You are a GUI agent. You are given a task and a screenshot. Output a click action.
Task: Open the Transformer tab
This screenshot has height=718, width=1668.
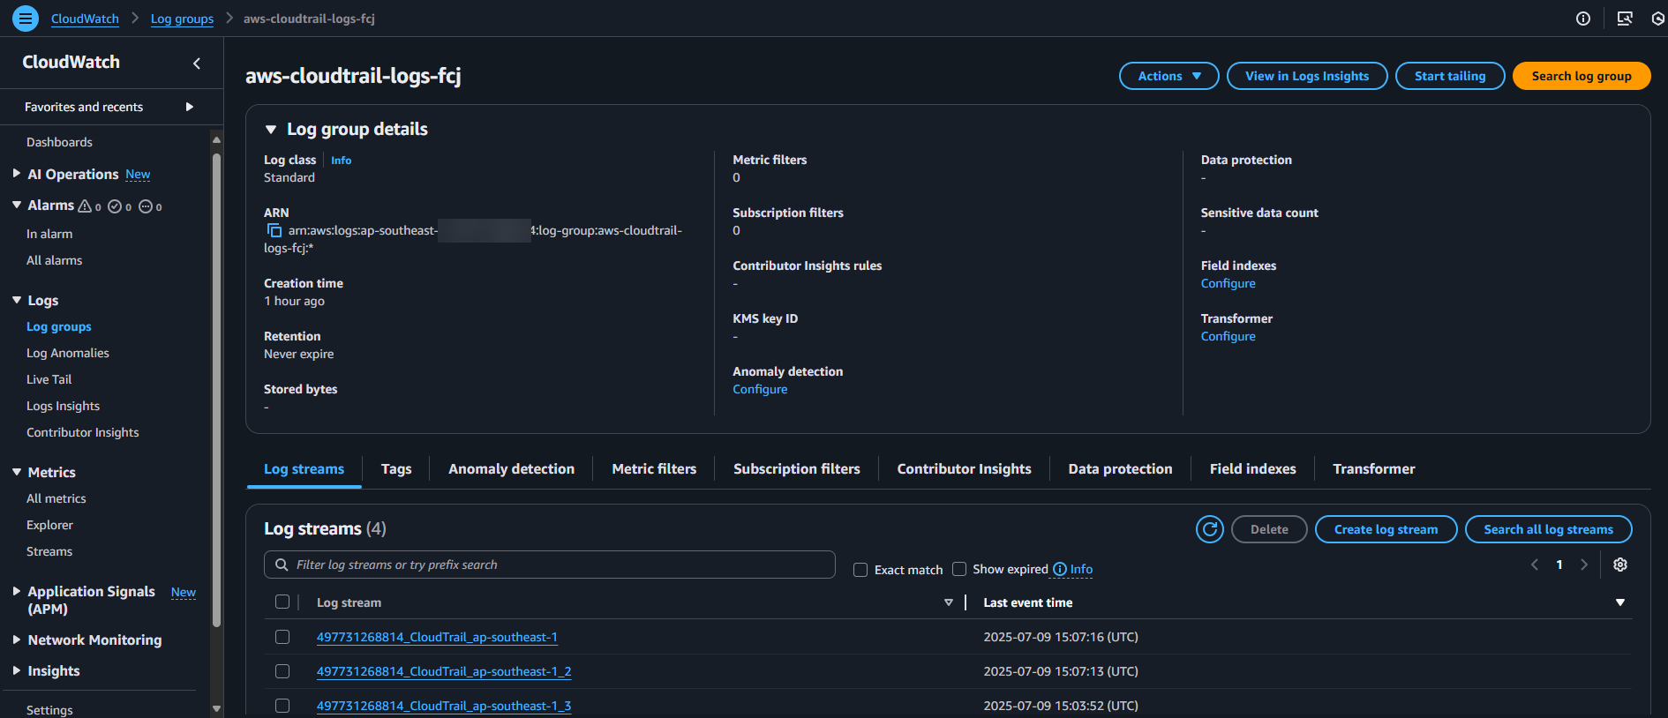click(x=1373, y=469)
